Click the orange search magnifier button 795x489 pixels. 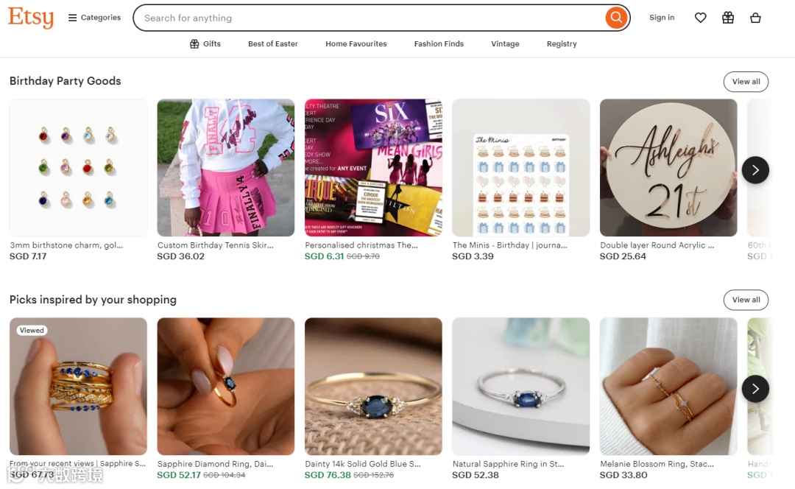tap(616, 18)
